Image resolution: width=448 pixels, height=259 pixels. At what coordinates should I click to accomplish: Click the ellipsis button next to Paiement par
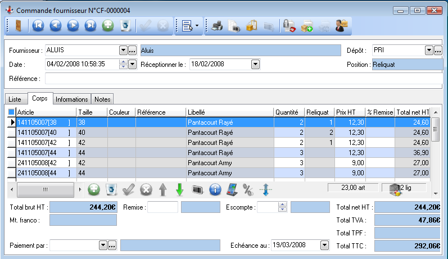coord(112,245)
